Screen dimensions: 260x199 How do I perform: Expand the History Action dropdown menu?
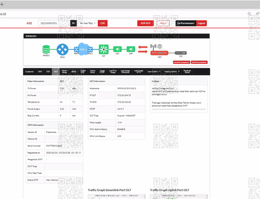tap(172, 72)
